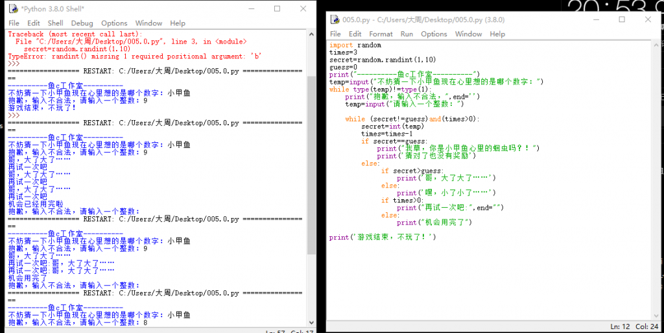Click the TypeError message line in Shell
The image size is (664, 333).
tap(135, 56)
